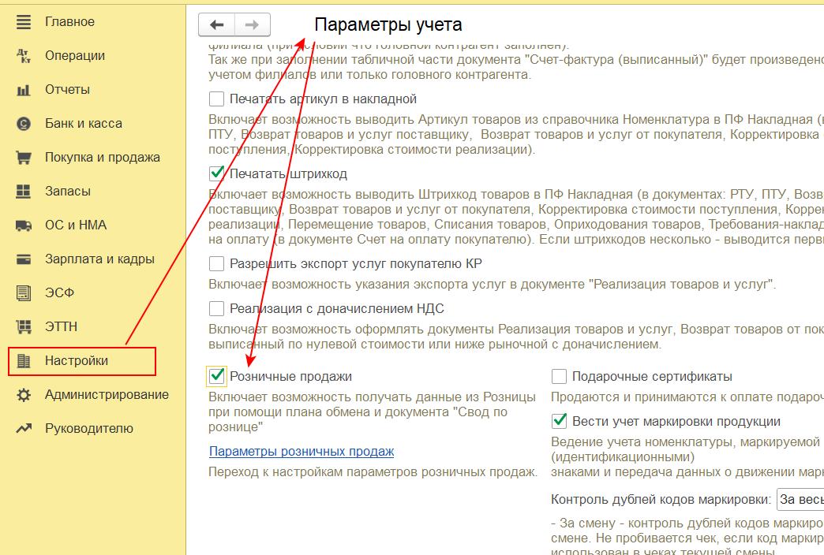Select Настройки in the sidebar menu

point(77,361)
